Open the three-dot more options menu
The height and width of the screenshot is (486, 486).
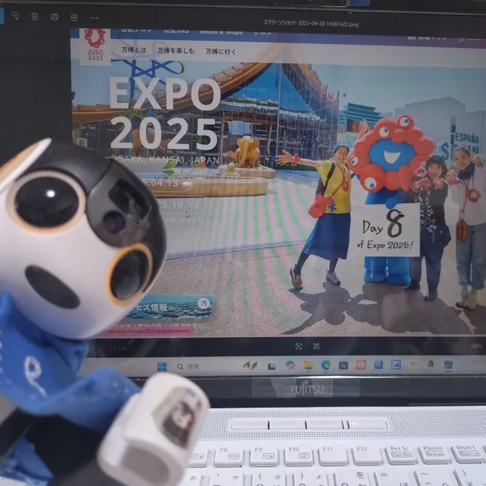click(94, 18)
